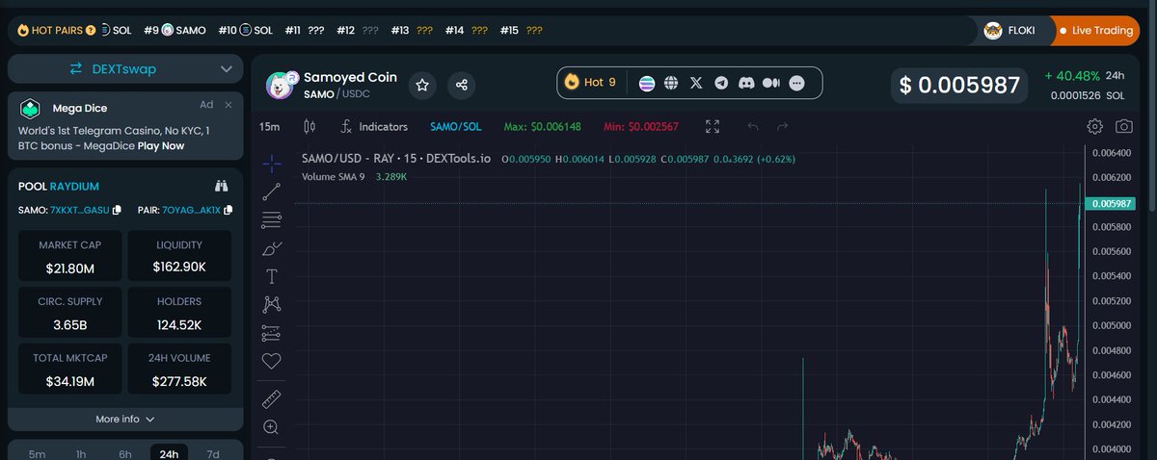Open hot pair #9 SAMO

[x=175, y=31]
